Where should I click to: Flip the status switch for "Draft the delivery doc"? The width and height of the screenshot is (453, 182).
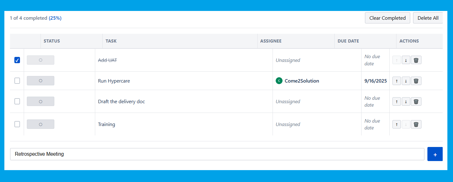tap(41, 101)
